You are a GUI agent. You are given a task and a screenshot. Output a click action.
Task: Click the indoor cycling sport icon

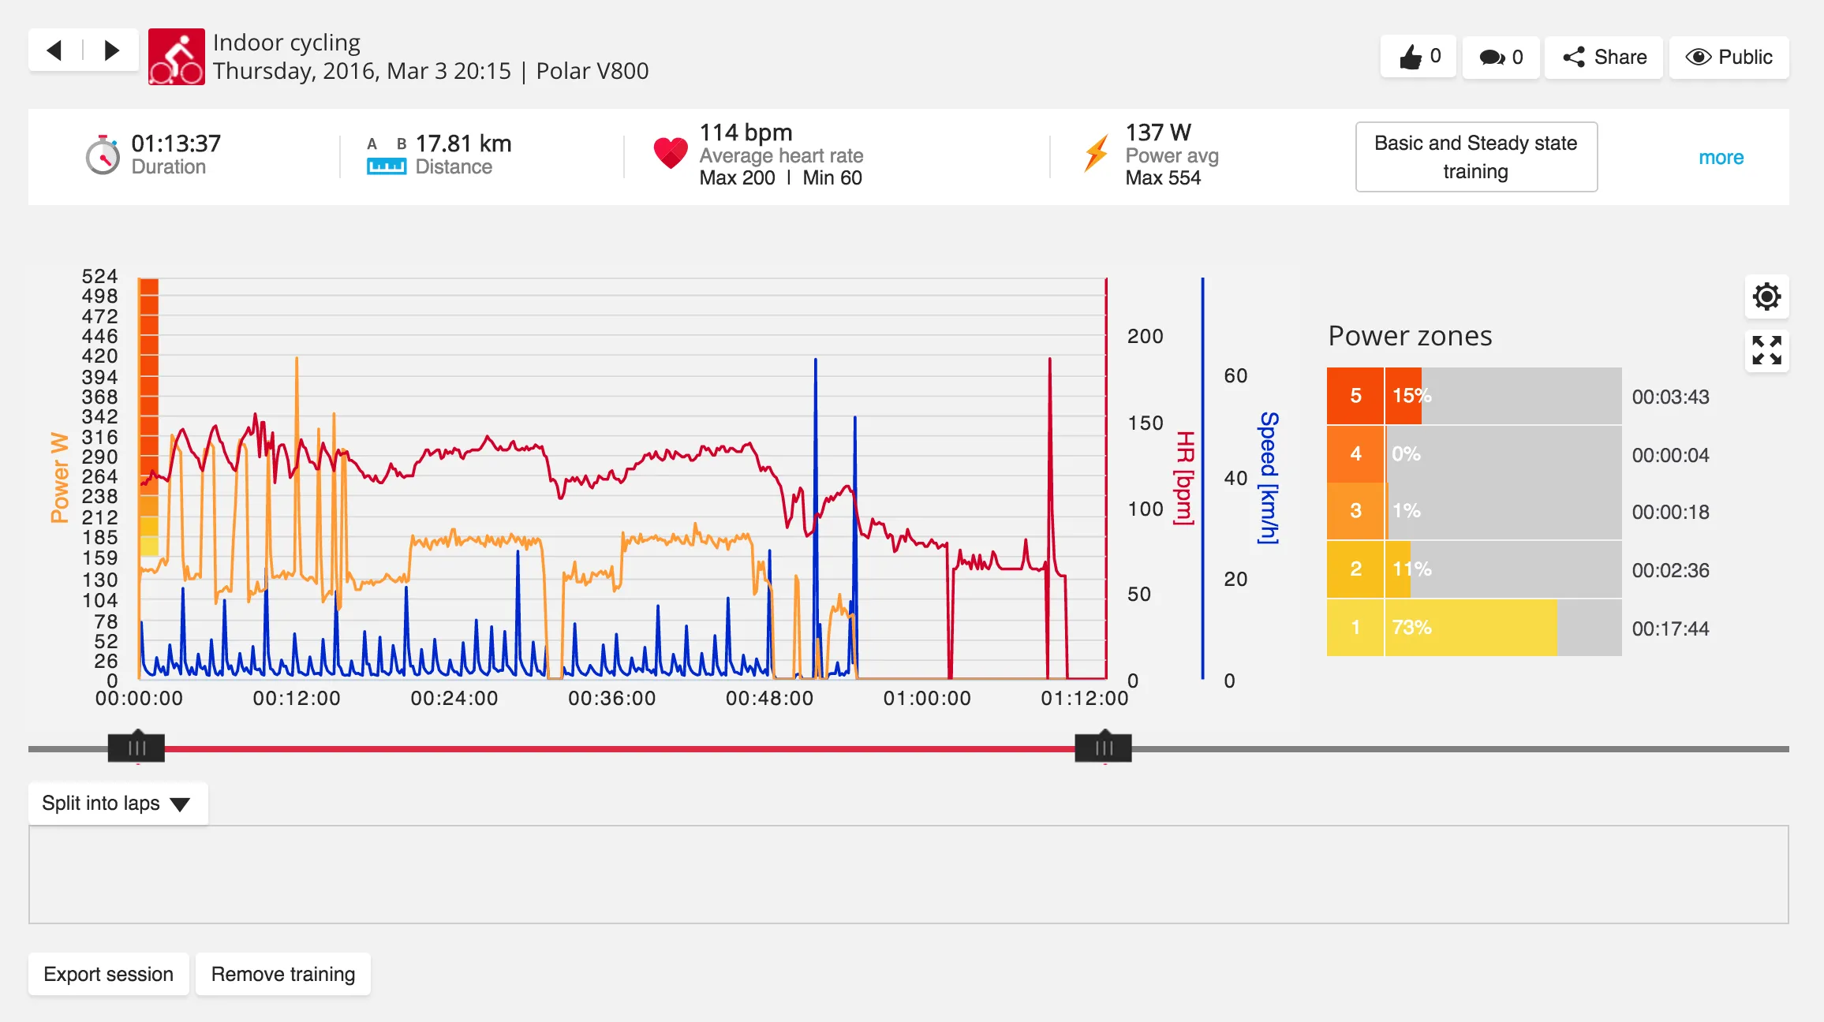(176, 56)
